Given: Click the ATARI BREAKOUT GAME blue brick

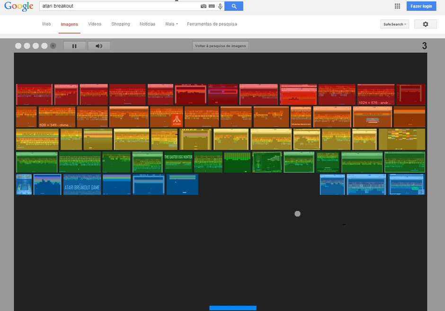Looking at the screenshot, I should coord(82,185).
